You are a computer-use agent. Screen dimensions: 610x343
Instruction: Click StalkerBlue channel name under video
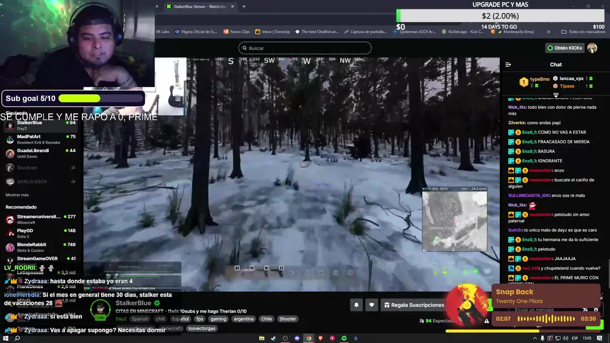point(133,303)
